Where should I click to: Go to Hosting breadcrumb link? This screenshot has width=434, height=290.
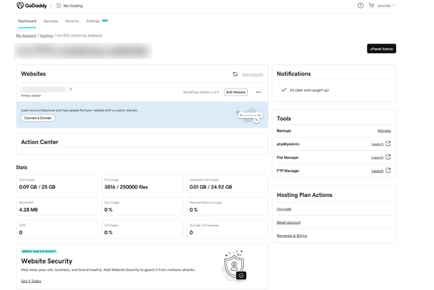pyautogui.click(x=46, y=35)
